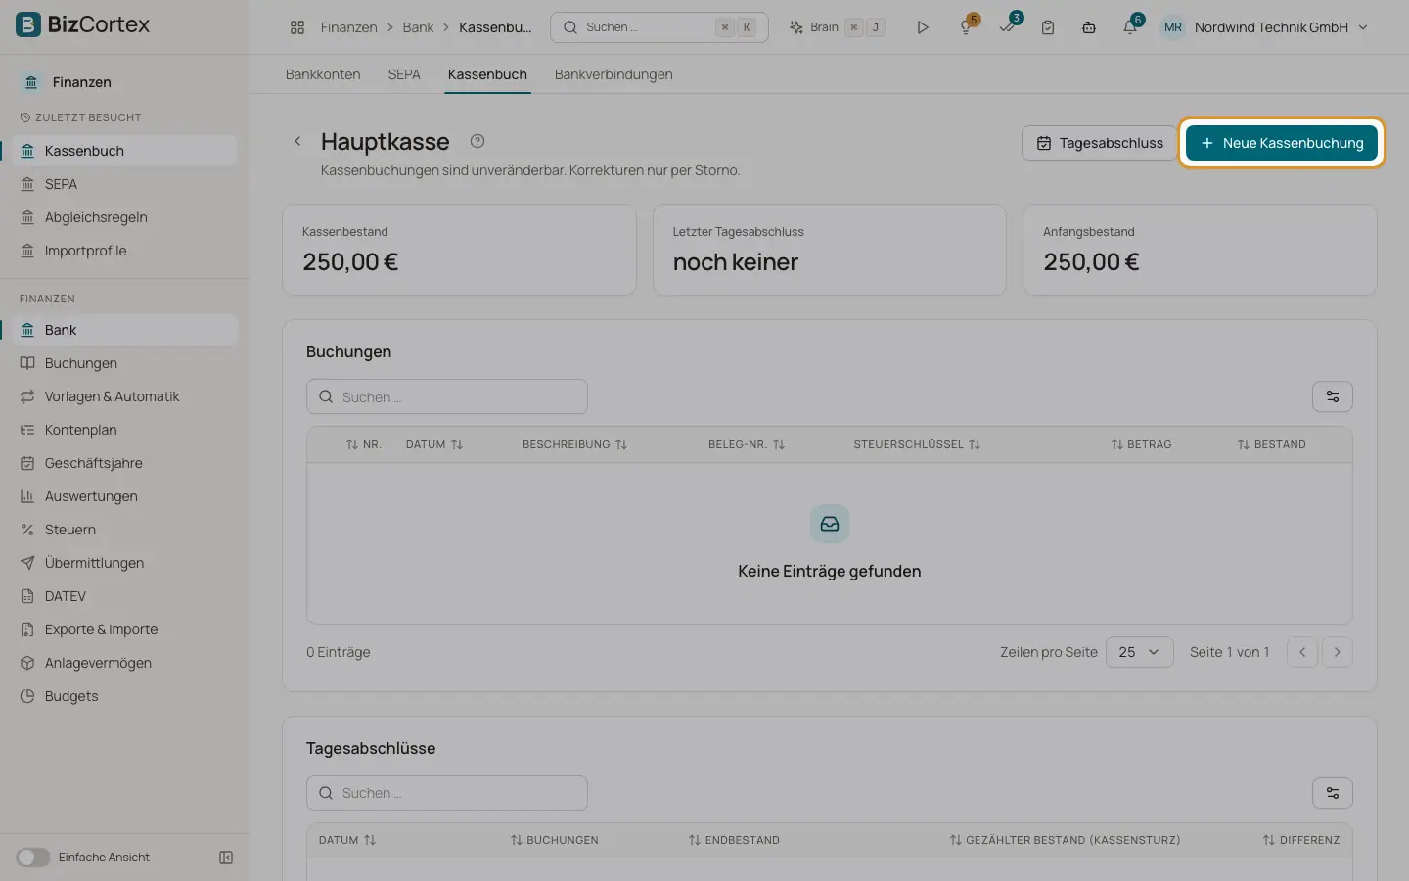Click the play icon in top bar
Screen dimensions: 1409x881
[x=922, y=27]
